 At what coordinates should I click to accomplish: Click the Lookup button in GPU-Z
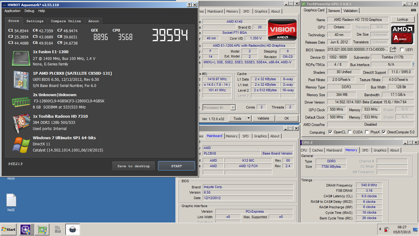click(x=402, y=19)
